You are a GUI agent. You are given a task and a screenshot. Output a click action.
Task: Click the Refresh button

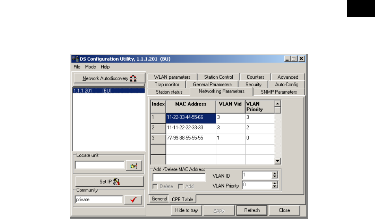[x=252, y=210]
